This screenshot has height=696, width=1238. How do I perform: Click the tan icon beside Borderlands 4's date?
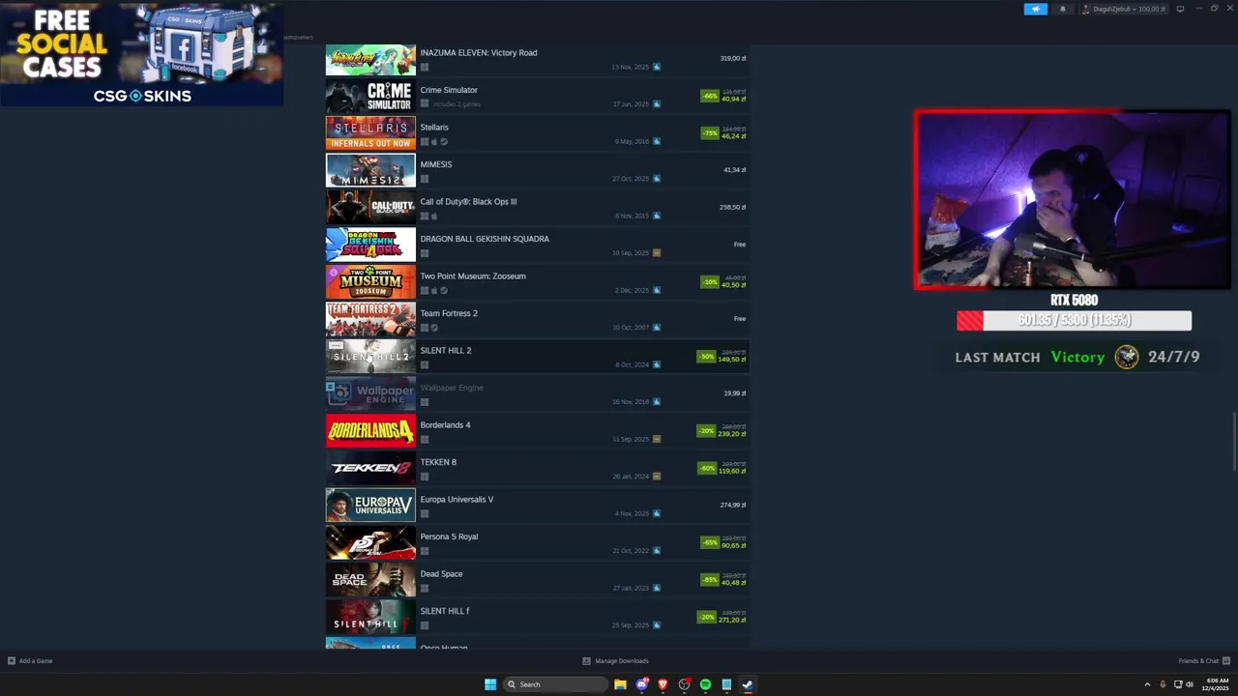click(x=657, y=439)
